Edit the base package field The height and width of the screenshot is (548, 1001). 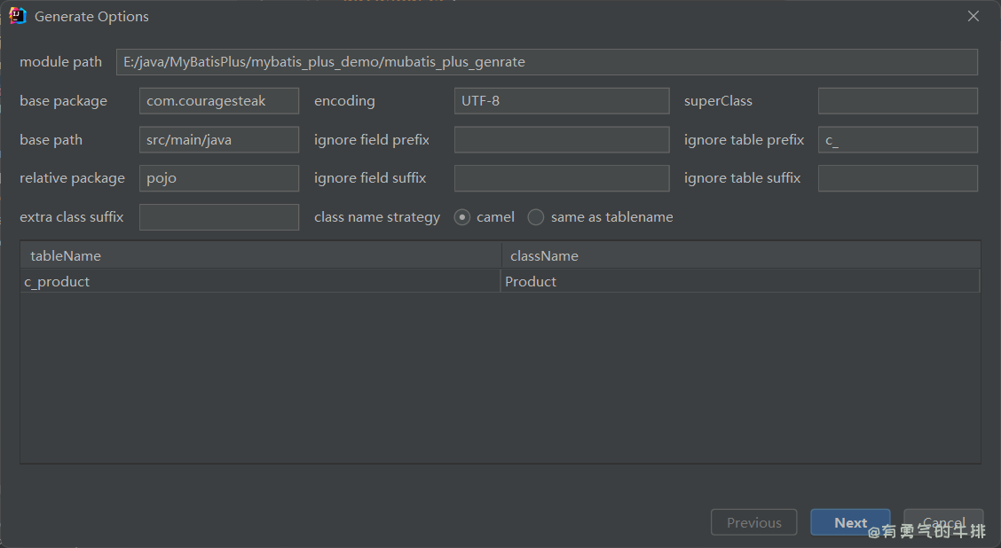(x=219, y=101)
